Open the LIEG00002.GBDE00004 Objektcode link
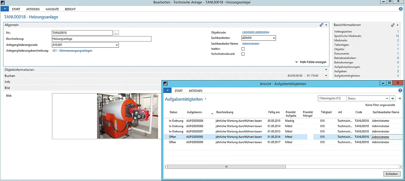 pyautogui.click(x=256, y=32)
